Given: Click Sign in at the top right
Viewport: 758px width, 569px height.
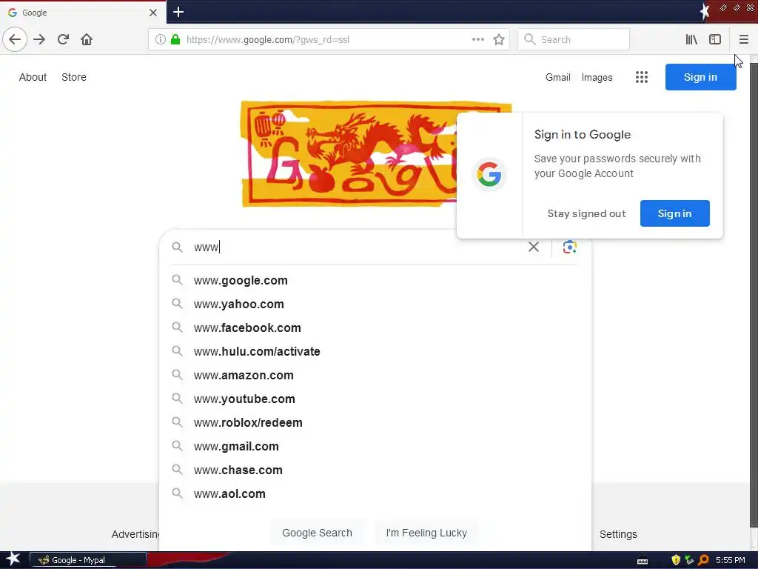Looking at the screenshot, I should 700,77.
